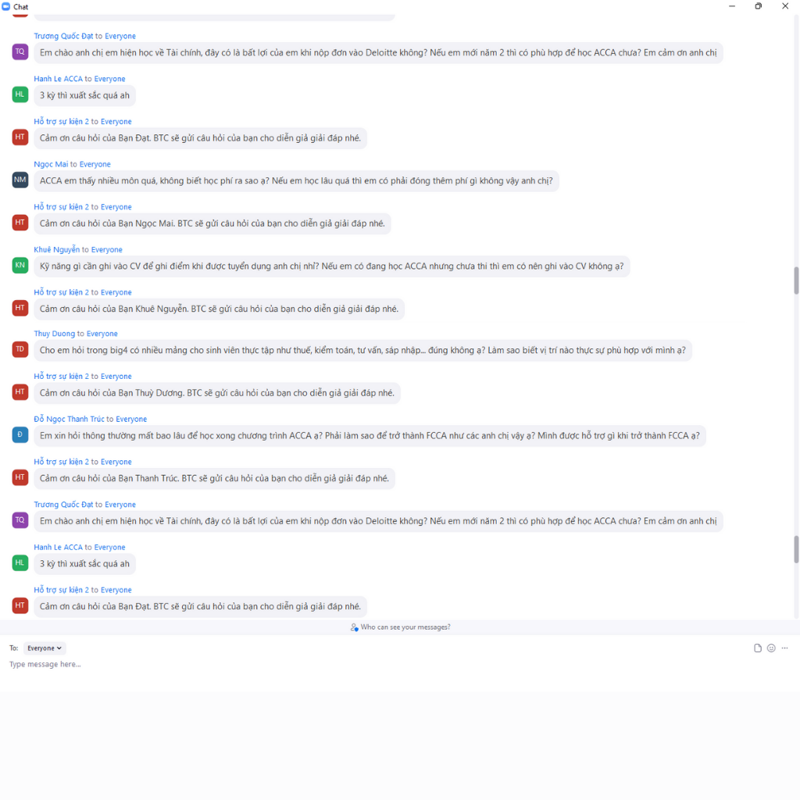Click the Zoom logo icon beside Chat title
This screenshot has height=800, width=800.
[x=6, y=6]
